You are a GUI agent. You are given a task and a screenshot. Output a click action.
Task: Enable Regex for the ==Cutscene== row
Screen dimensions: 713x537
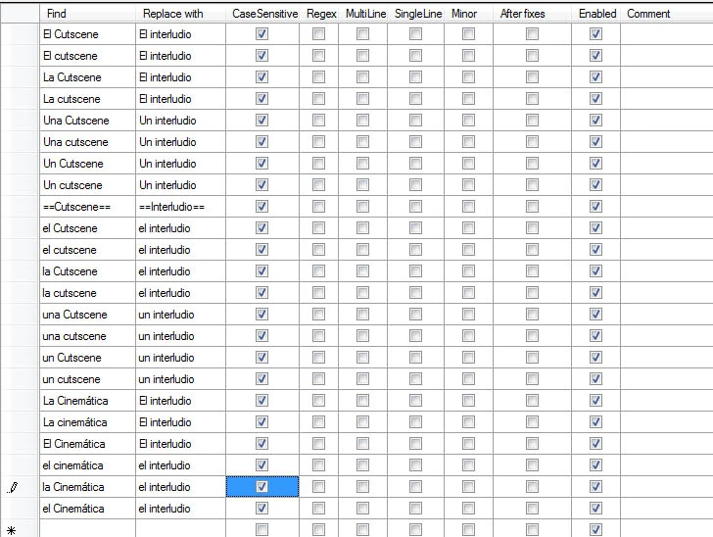tap(318, 207)
